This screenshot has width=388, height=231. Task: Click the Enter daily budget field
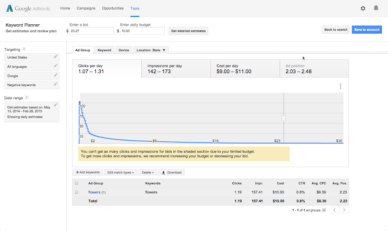[x=142, y=31]
